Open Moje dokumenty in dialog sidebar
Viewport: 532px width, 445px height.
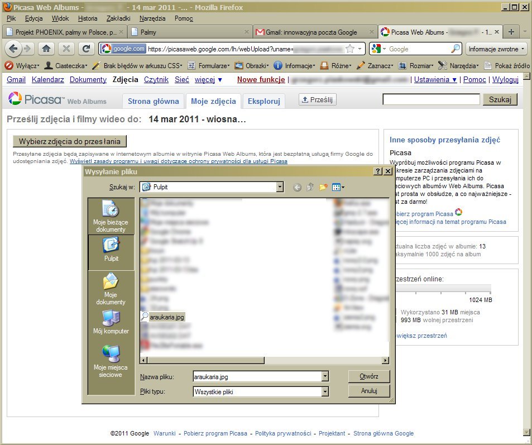pyautogui.click(x=111, y=289)
